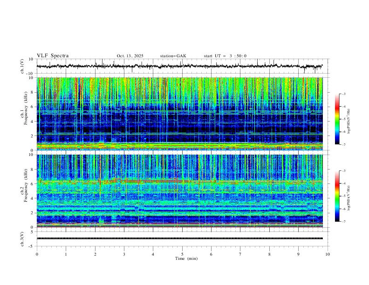
Task: Click the "Time (min)" axis label
Action: 186,258
